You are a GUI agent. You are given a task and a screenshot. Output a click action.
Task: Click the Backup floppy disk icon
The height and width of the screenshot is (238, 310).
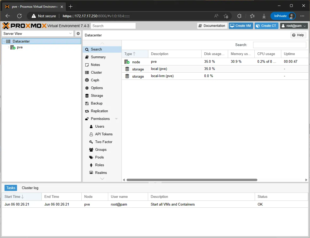coord(87,103)
